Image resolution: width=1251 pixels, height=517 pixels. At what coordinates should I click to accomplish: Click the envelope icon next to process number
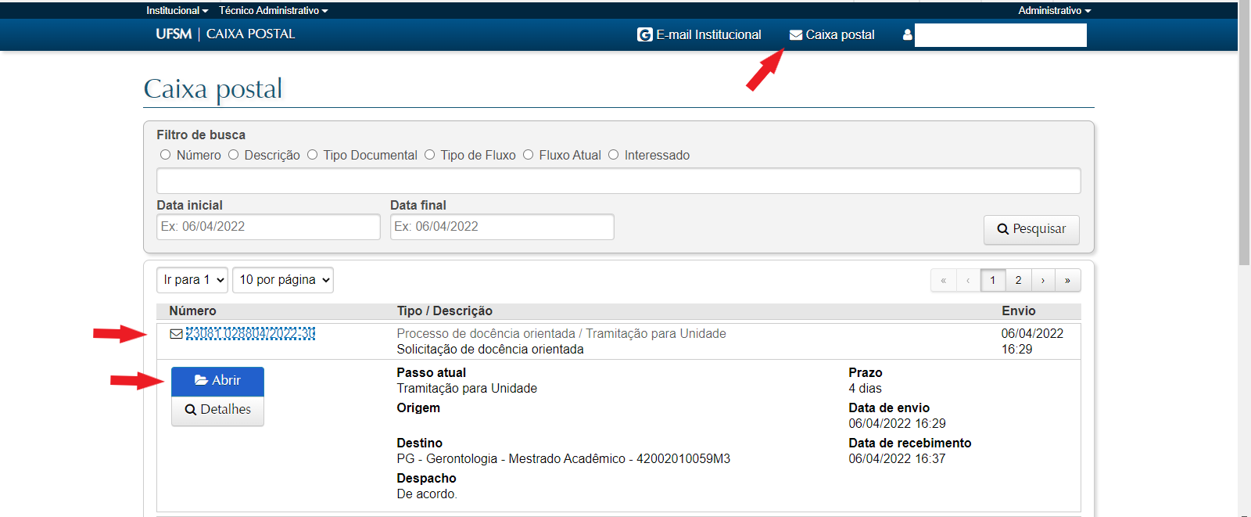(177, 334)
